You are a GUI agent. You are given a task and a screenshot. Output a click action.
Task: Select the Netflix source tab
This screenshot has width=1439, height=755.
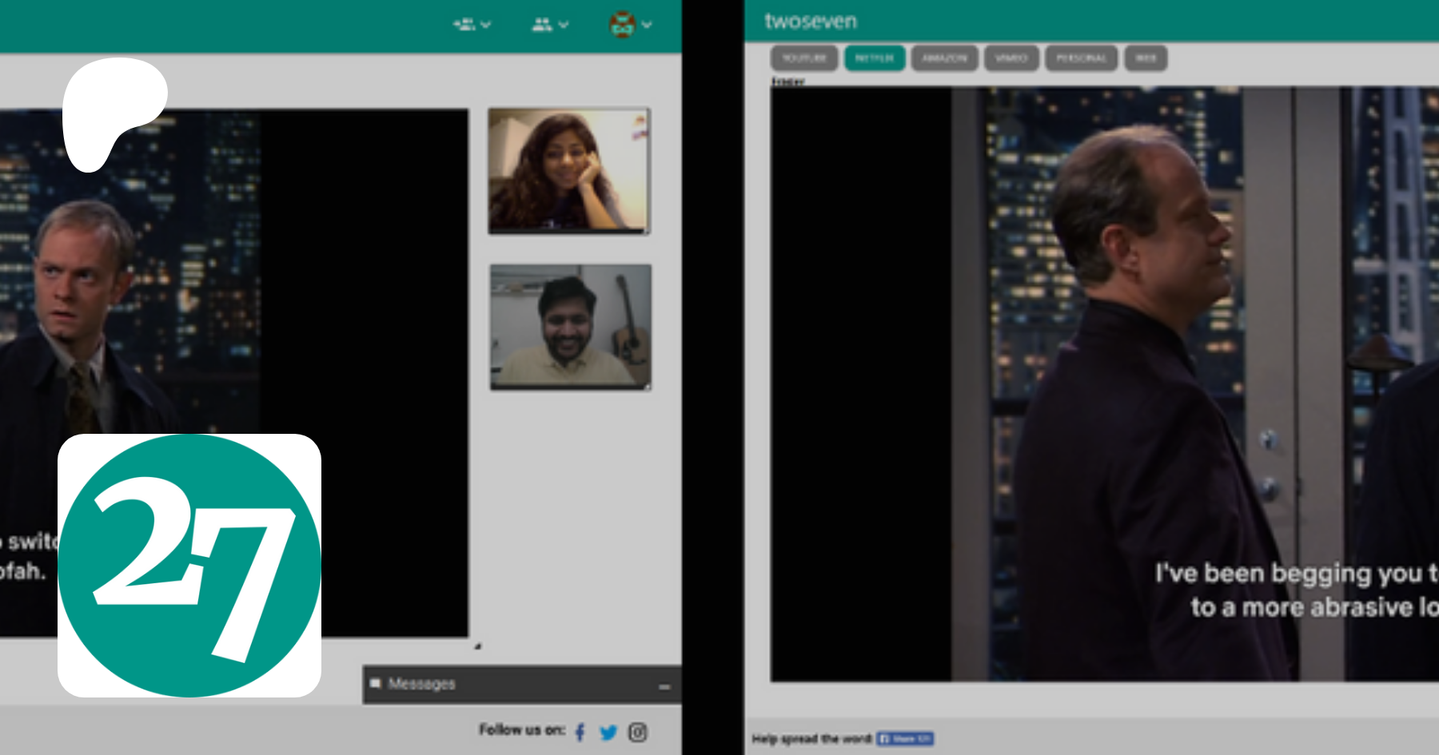(x=875, y=58)
